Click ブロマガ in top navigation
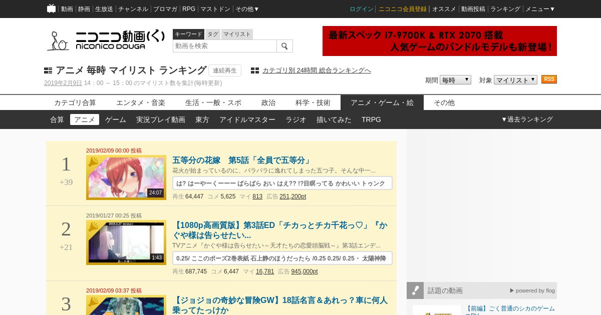 coord(165,9)
